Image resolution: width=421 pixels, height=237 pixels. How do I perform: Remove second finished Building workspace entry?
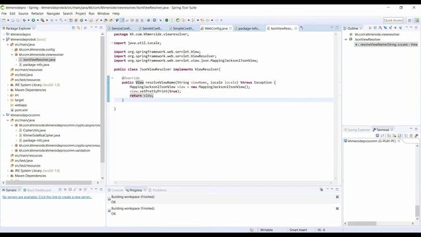(337, 209)
